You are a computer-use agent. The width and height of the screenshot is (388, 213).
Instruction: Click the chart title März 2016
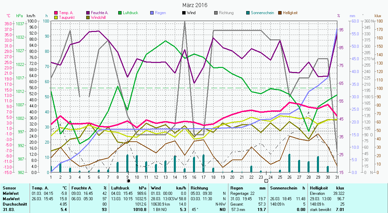(195, 5)
